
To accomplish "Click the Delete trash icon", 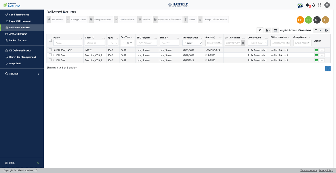I will tap(185, 20).
